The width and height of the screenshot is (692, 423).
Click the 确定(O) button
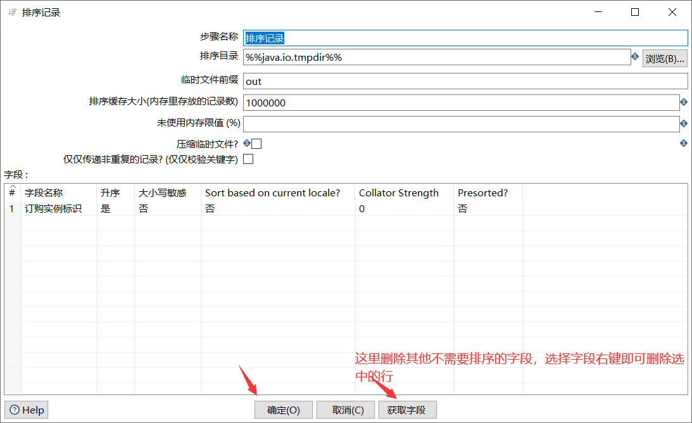click(x=284, y=410)
